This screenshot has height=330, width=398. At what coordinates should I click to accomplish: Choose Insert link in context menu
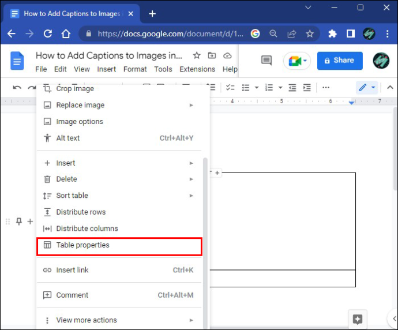tap(119, 270)
